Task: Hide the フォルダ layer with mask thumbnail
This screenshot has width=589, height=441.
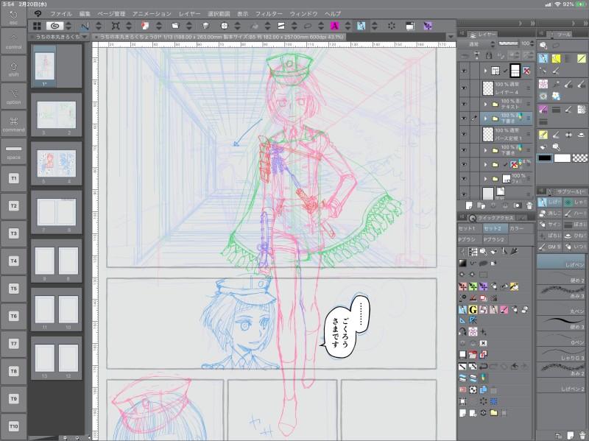Action: [x=465, y=179]
